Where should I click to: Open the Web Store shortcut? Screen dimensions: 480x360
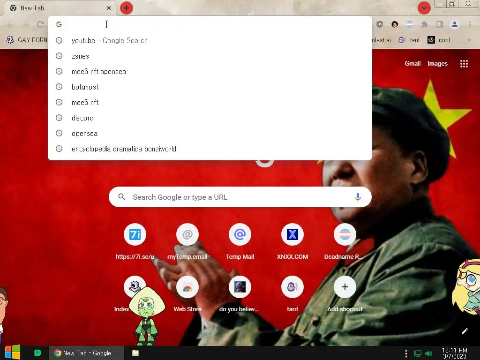coord(187,294)
